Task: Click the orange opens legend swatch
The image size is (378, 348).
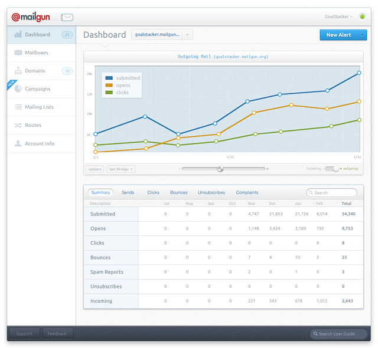Action: [109, 85]
